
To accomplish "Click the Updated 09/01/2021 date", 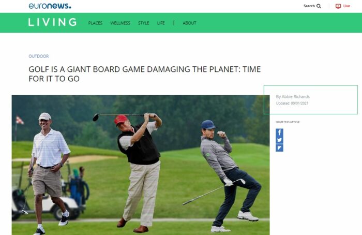I will pyautogui.click(x=292, y=104).
